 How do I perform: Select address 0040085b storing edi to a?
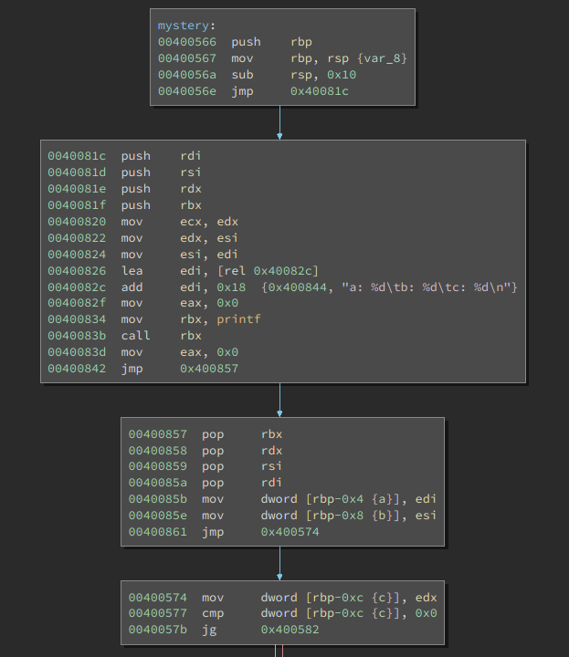tap(158, 499)
